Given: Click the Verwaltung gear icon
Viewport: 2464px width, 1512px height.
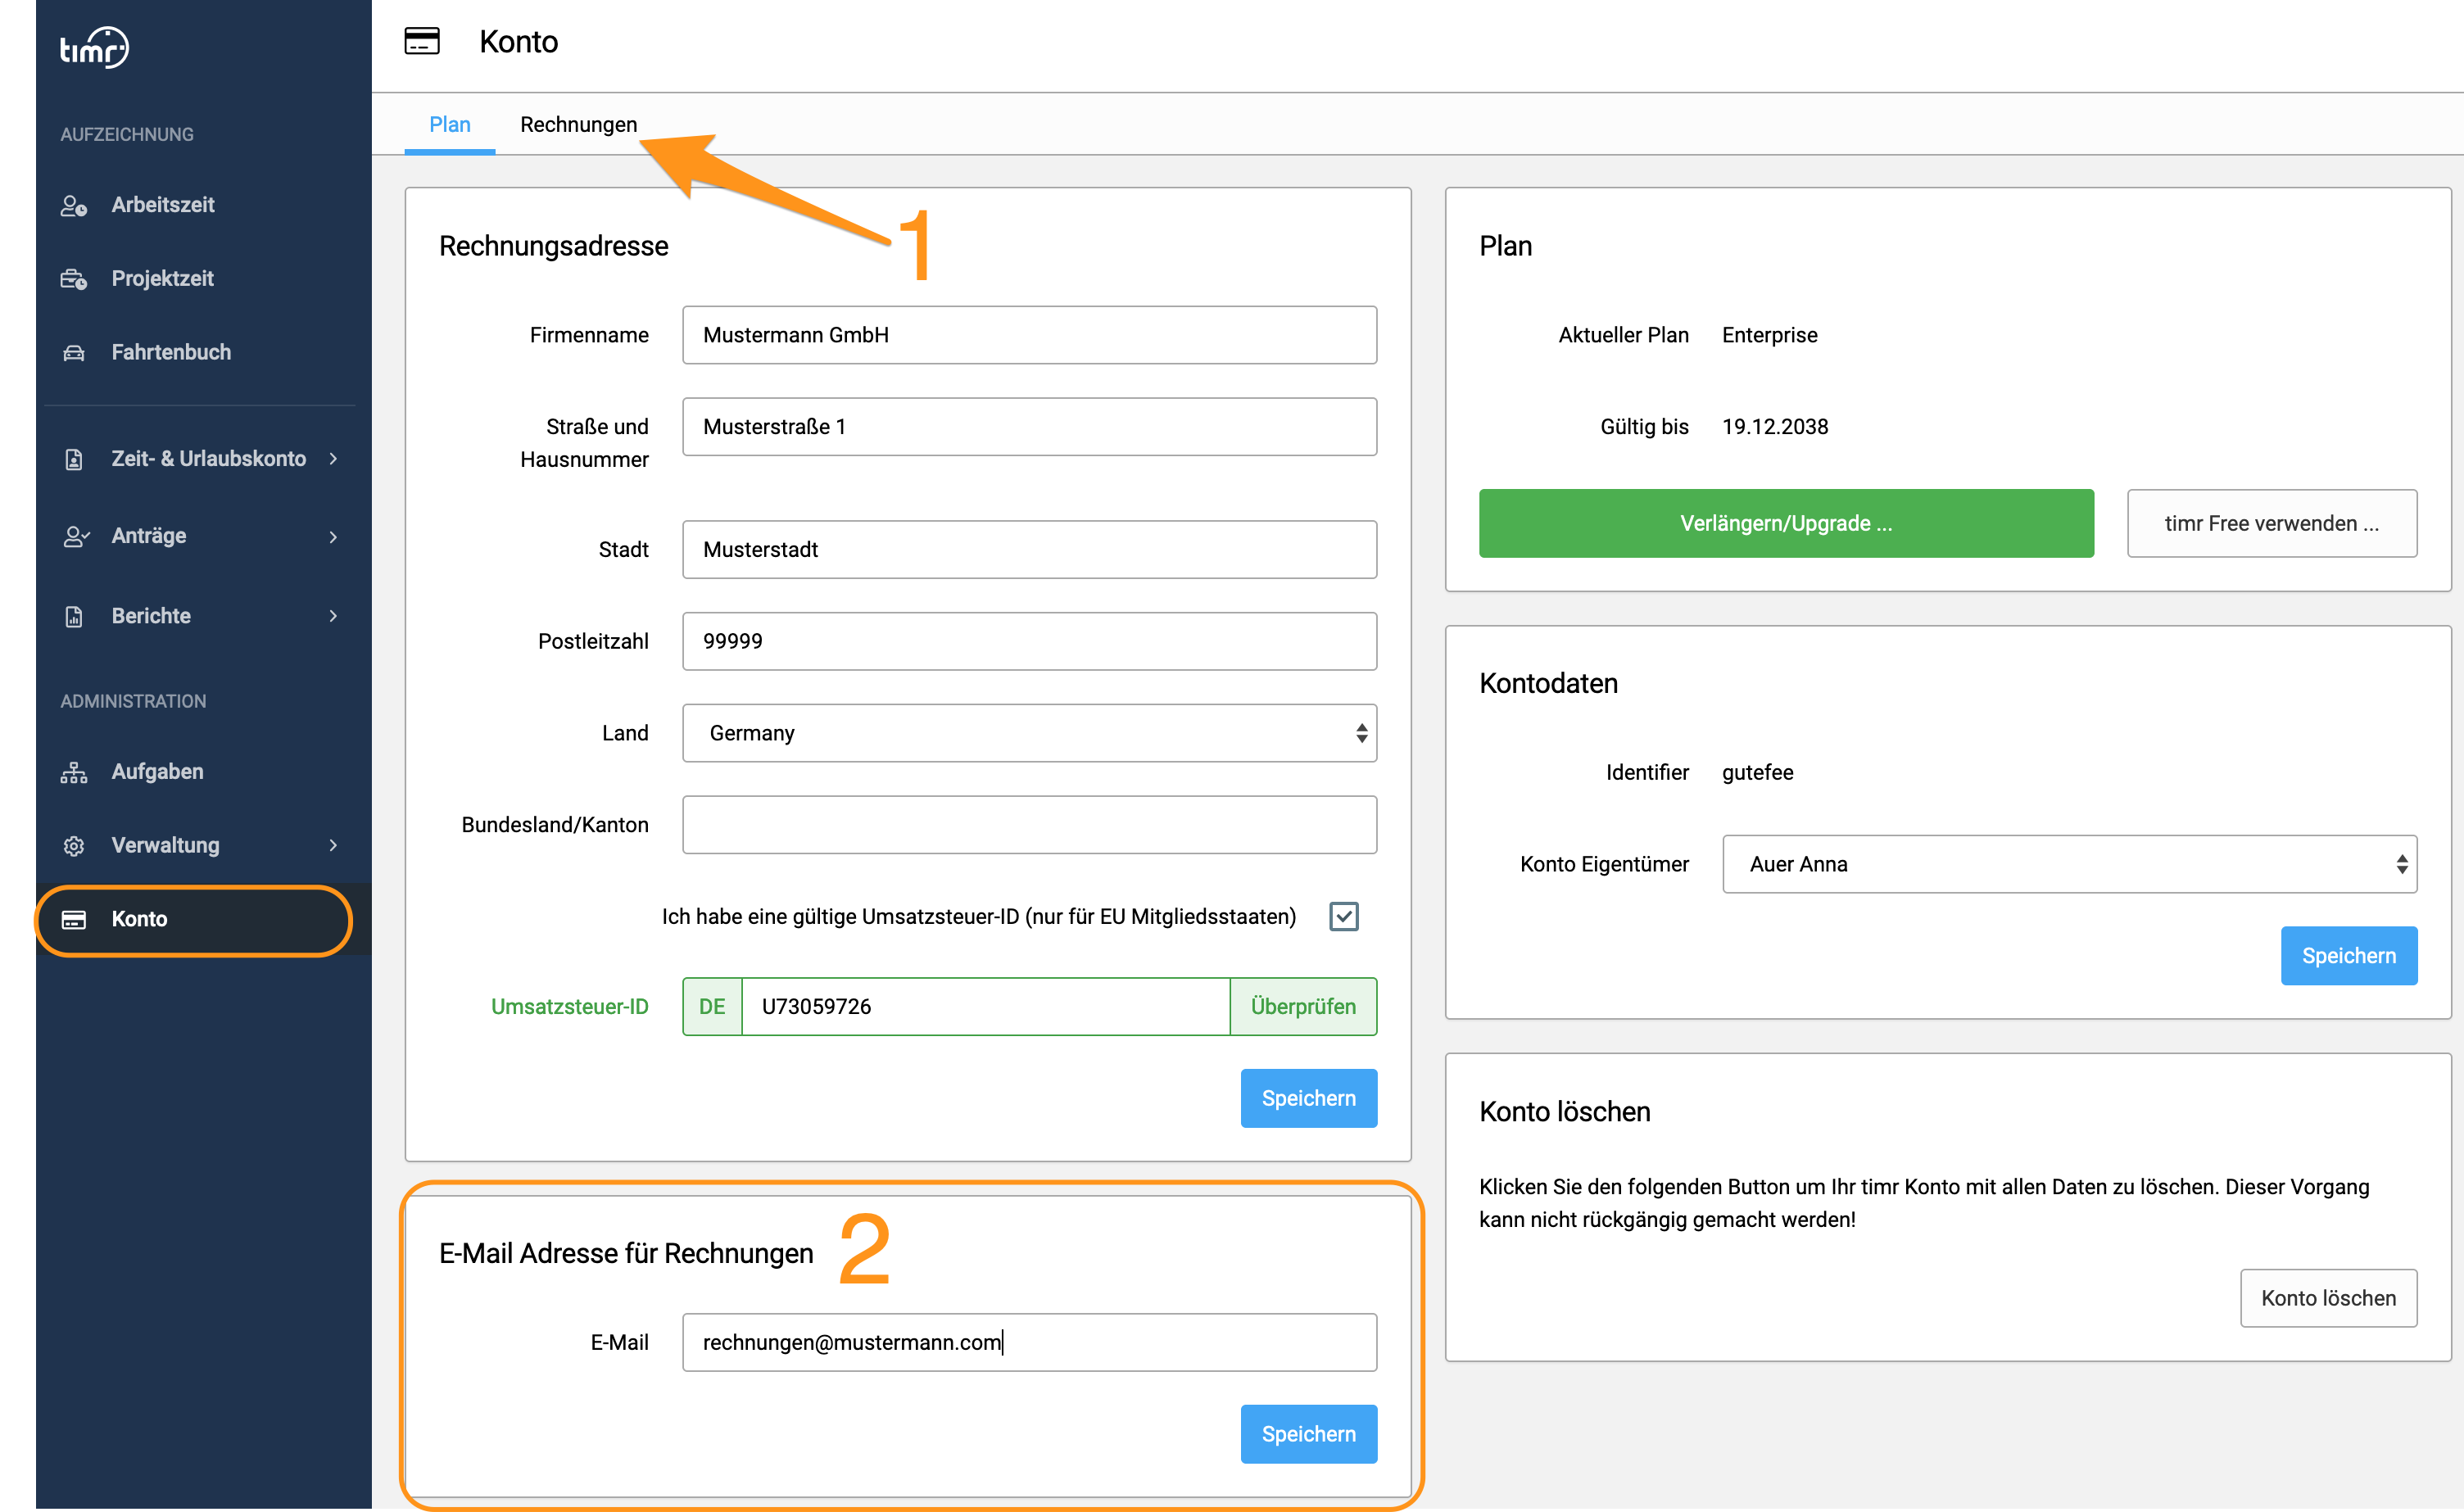Looking at the screenshot, I should tap(74, 846).
